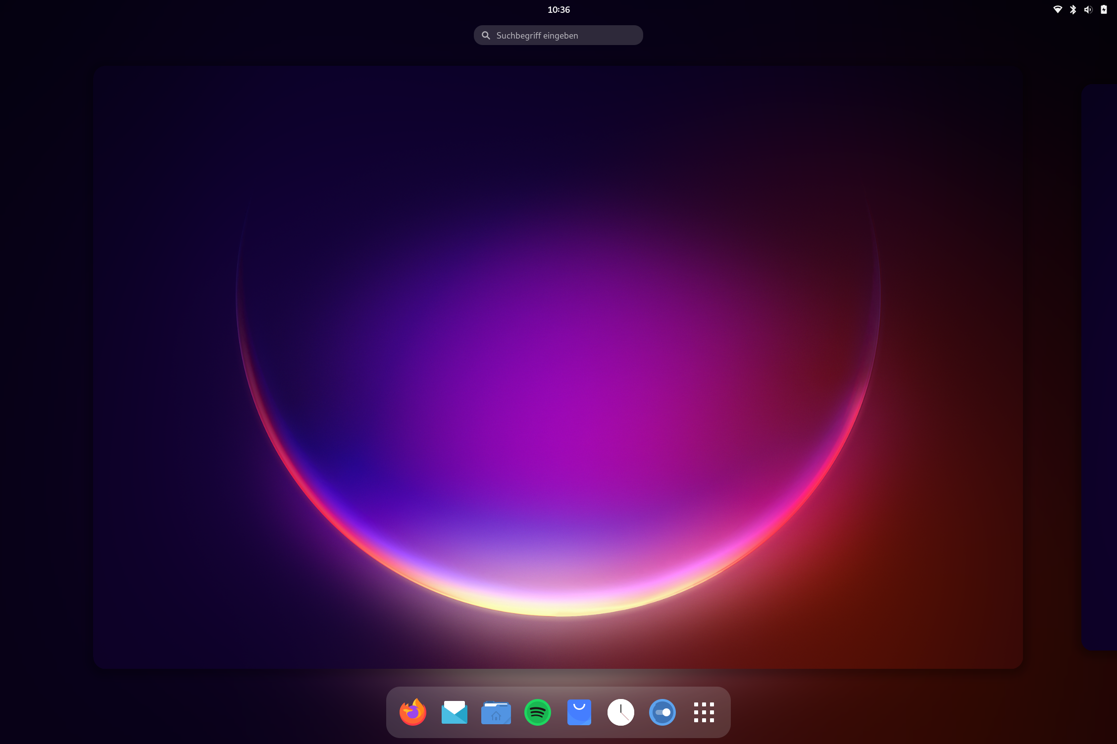Viewport: 1117px width, 744px height.
Task: Open the 10:36 clock calendar menu
Action: pyautogui.click(x=558, y=9)
